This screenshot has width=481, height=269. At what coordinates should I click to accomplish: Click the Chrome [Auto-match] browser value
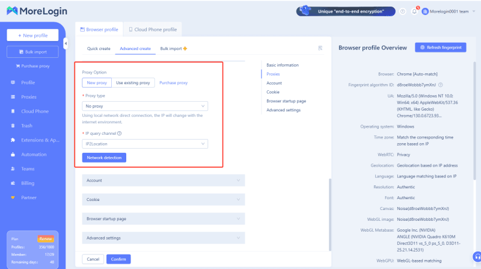pyautogui.click(x=417, y=74)
